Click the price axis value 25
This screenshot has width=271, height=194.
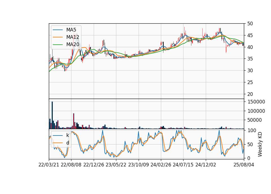pos(250,82)
